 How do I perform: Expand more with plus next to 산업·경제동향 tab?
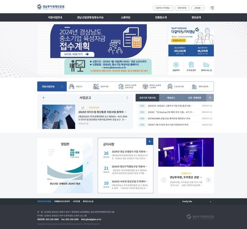(210, 98)
